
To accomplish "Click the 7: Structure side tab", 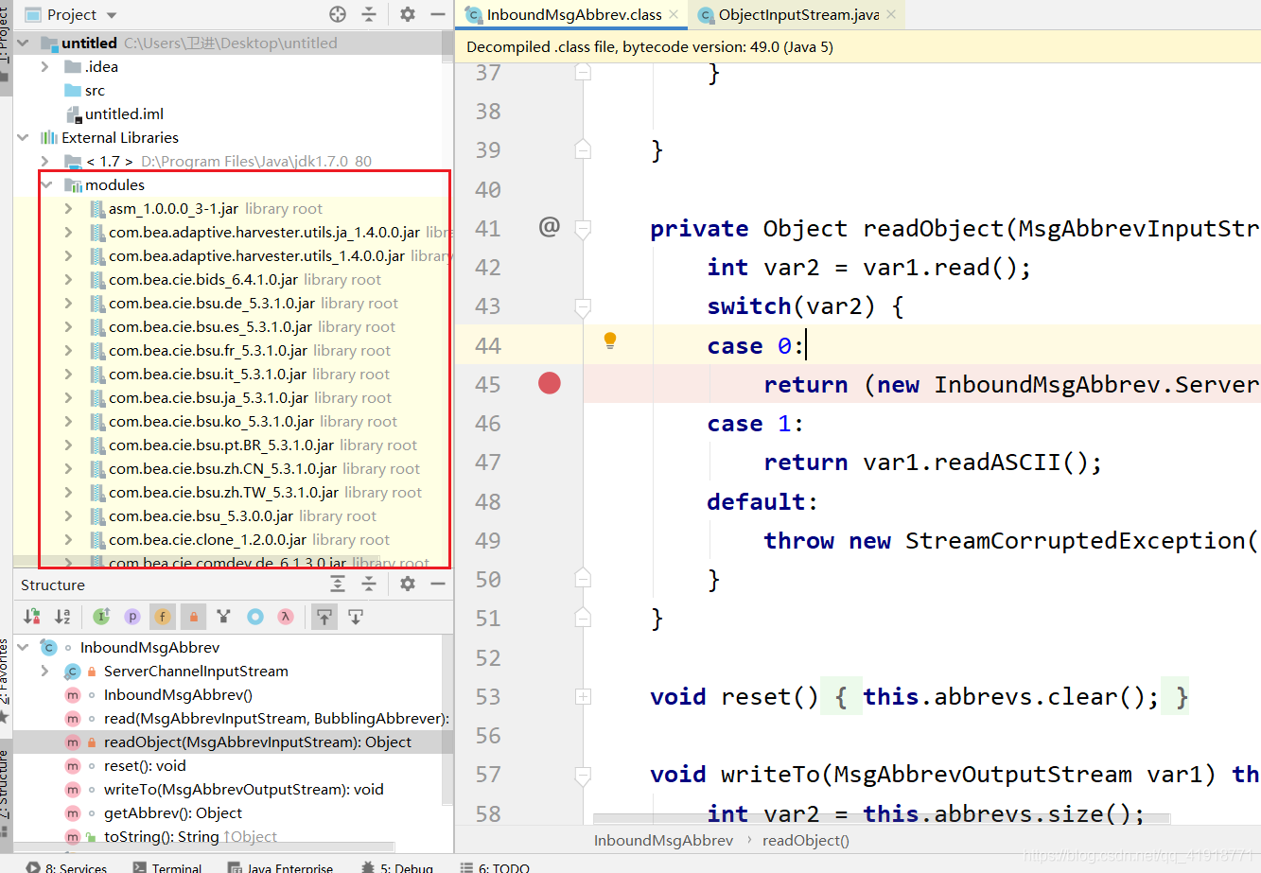I will click(6, 793).
